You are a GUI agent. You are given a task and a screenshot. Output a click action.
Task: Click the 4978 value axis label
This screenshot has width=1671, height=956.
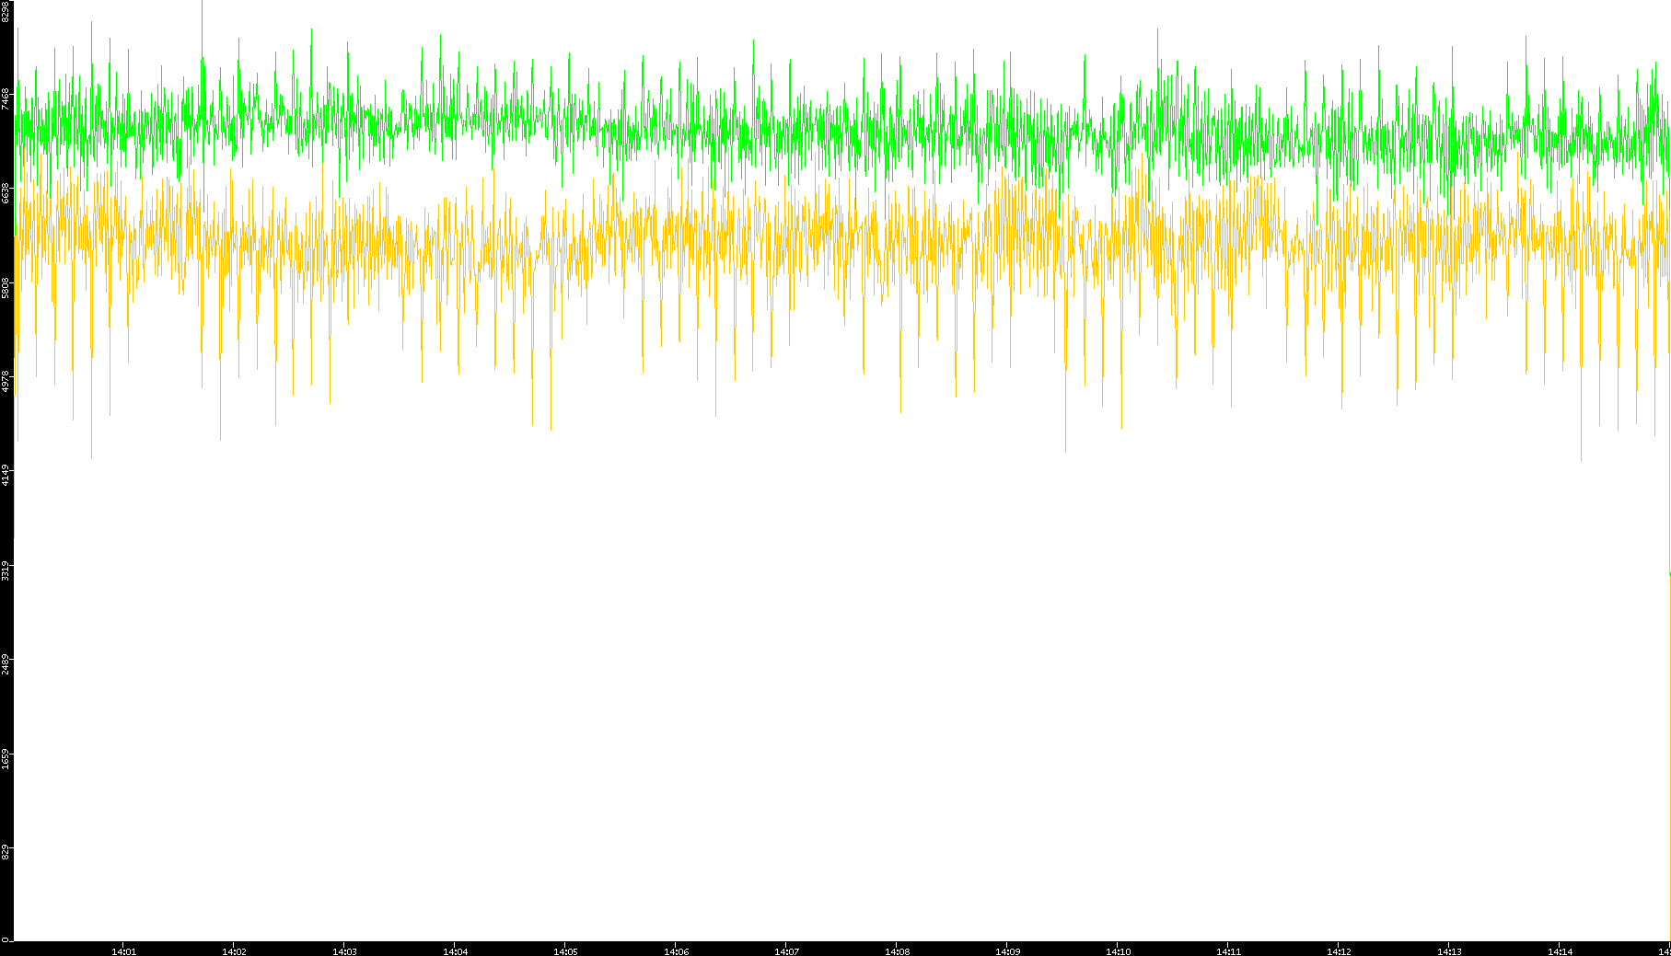[x=6, y=381]
